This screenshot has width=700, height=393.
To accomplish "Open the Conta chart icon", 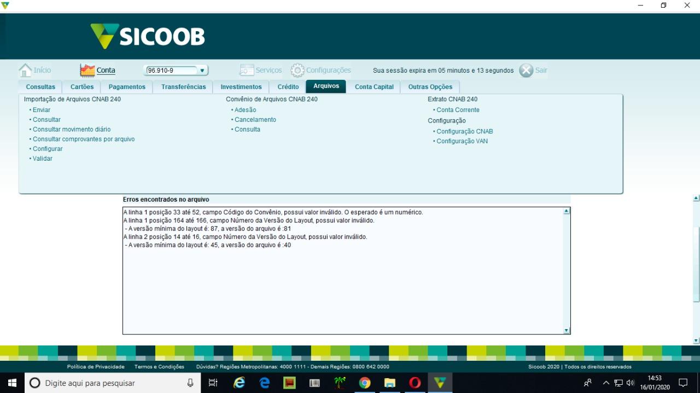I will (87, 70).
